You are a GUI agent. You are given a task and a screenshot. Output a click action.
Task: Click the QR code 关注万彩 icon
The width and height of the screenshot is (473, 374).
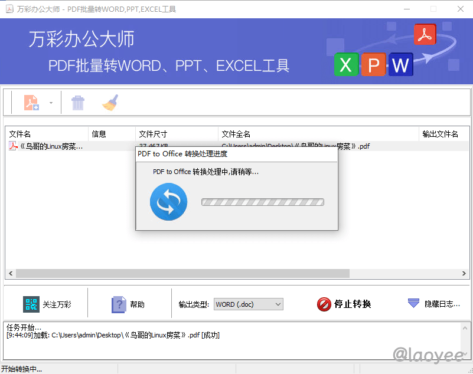point(31,304)
